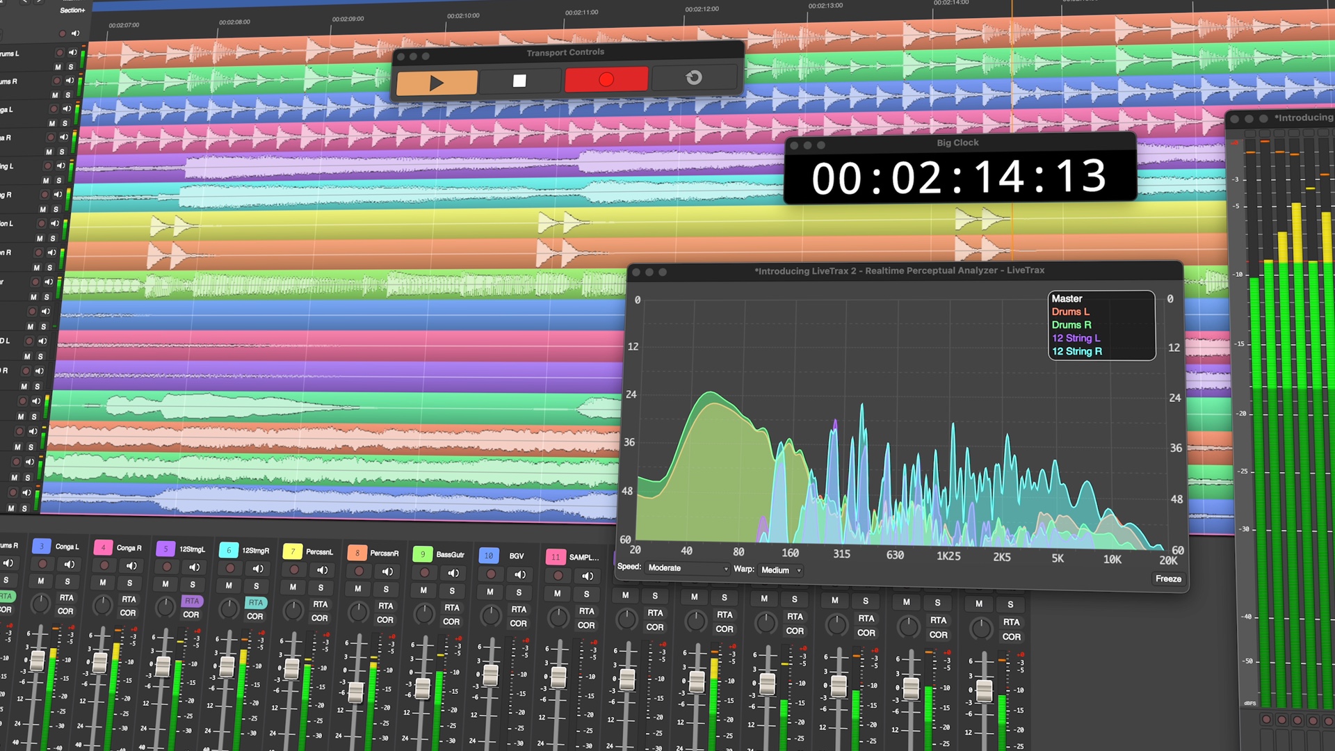Arm record on SAMPL channel strip
This screenshot has height=751, width=1335.
[558, 576]
